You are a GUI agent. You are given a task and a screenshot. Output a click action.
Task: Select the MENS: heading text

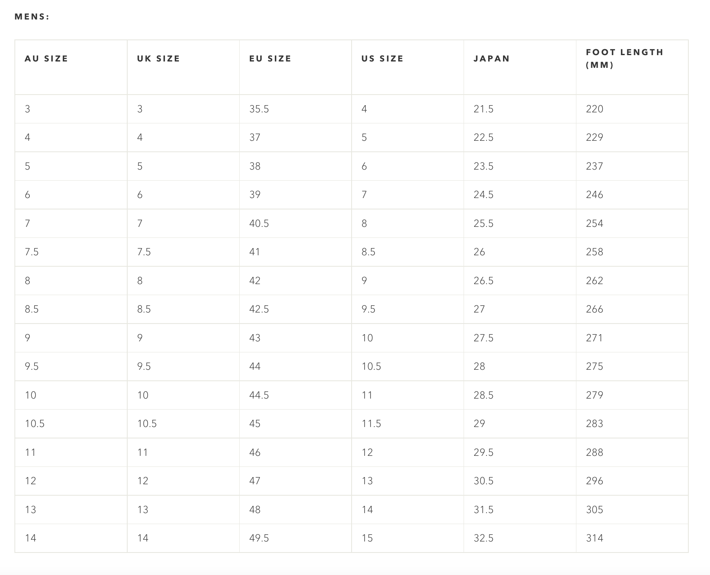(32, 17)
